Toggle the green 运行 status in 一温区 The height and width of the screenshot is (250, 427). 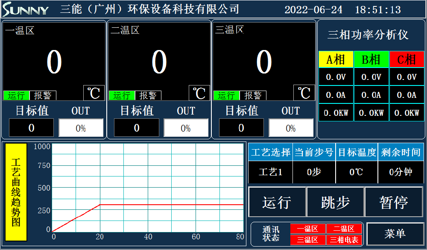17,95
